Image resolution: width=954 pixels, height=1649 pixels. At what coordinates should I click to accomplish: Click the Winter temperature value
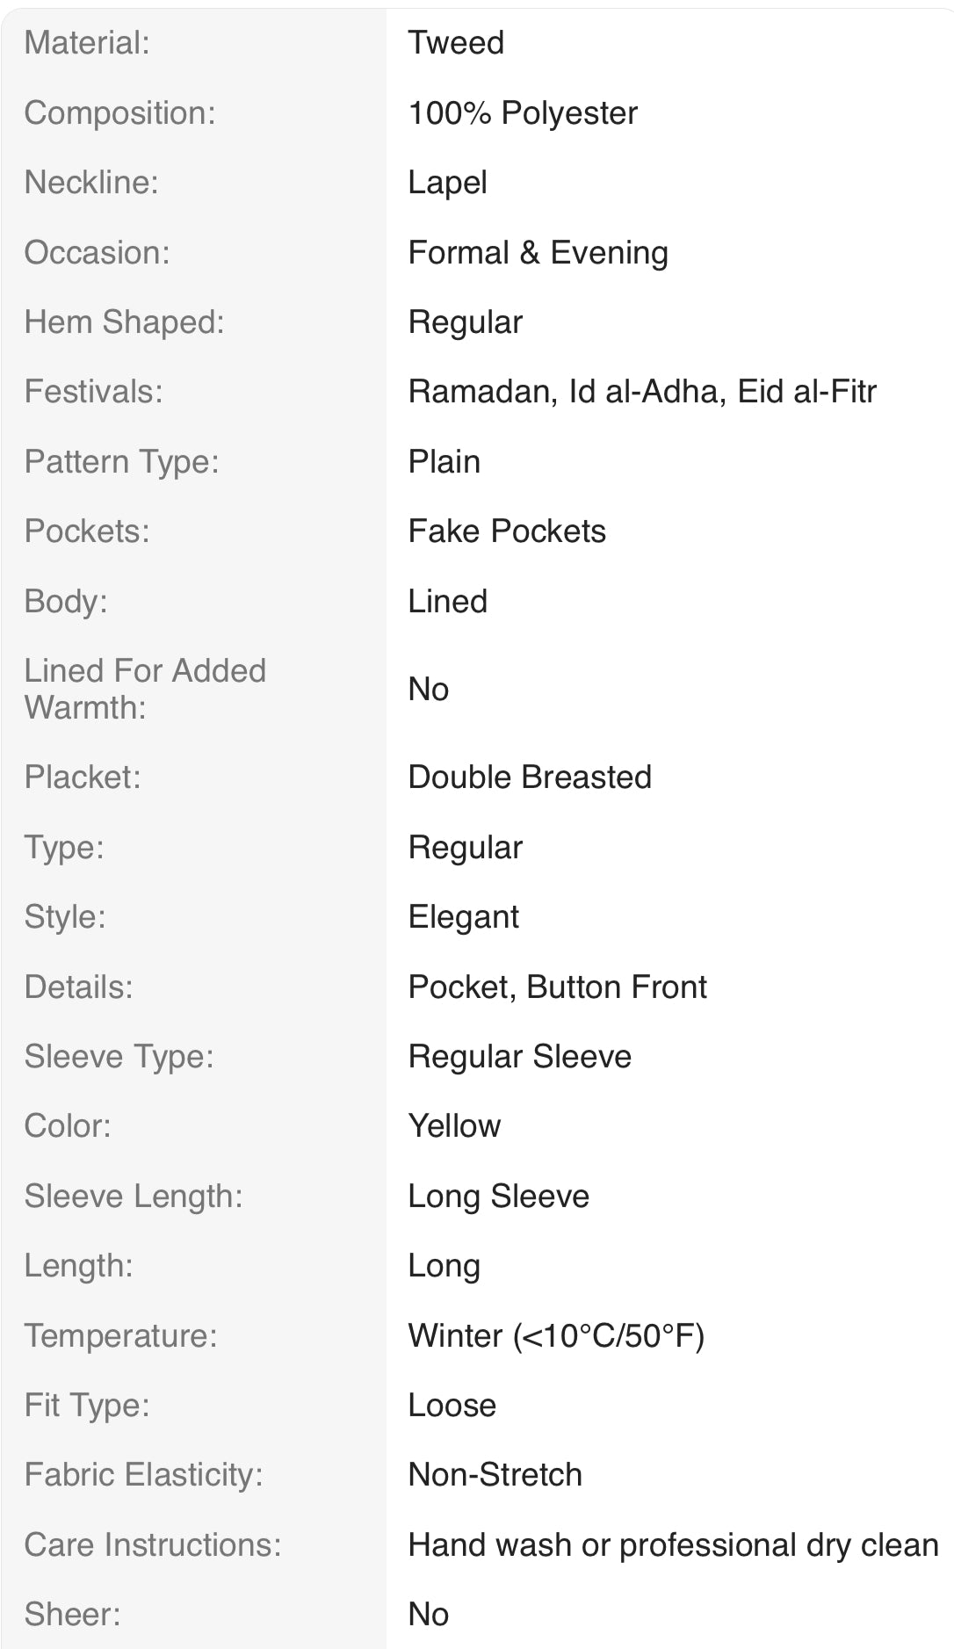[556, 1336]
